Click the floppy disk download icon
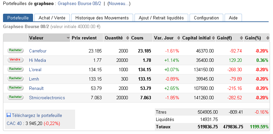273x134 pixels. coord(9,115)
